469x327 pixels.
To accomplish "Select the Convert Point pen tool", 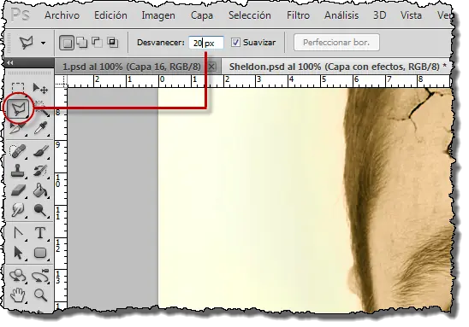I will coord(18,233).
